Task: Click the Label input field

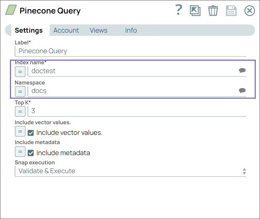Action: (x=130, y=51)
